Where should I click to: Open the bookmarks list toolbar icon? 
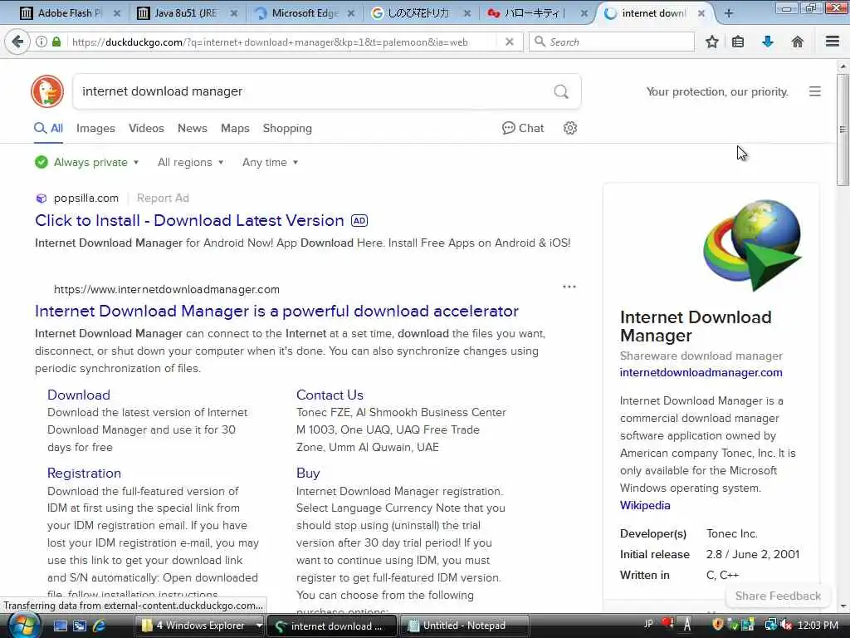pyautogui.click(x=738, y=42)
